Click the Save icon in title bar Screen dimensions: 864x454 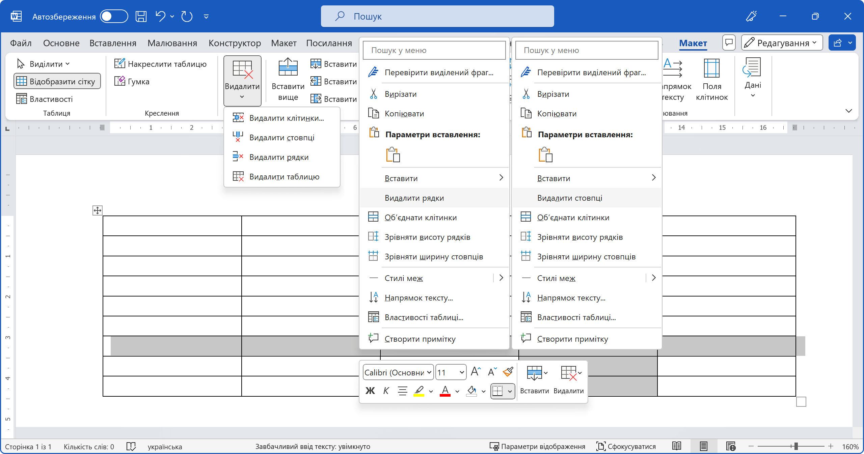141,16
